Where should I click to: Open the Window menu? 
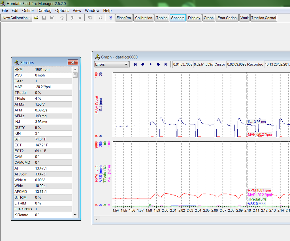click(92, 10)
